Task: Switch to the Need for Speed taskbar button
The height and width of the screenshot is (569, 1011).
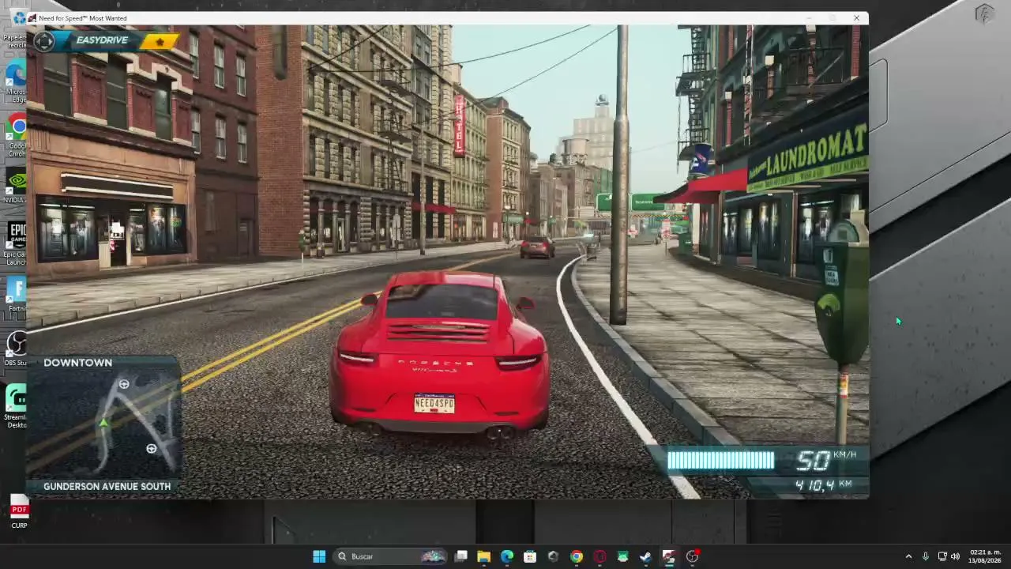Action: tap(669, 556)
